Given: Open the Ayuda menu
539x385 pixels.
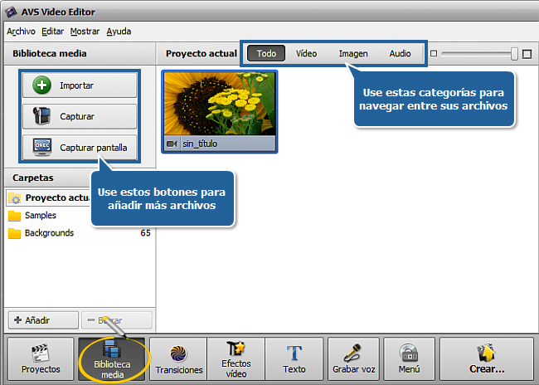Looking at the screenshot, I should coord(119,32).
